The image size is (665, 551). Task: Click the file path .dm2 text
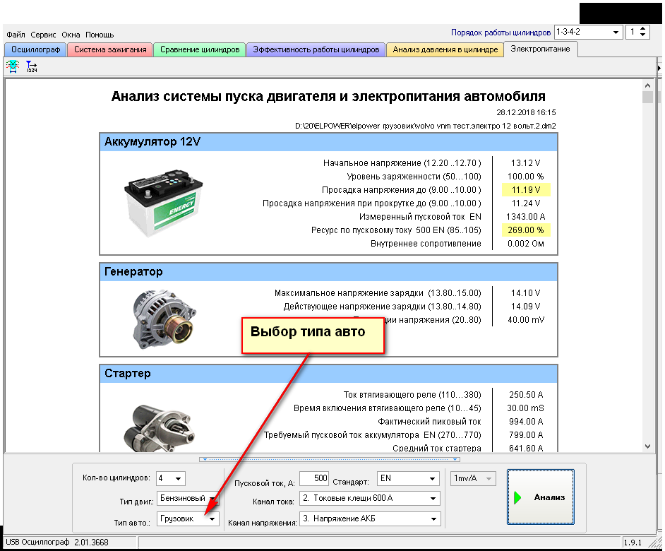(x=426, y=126)
